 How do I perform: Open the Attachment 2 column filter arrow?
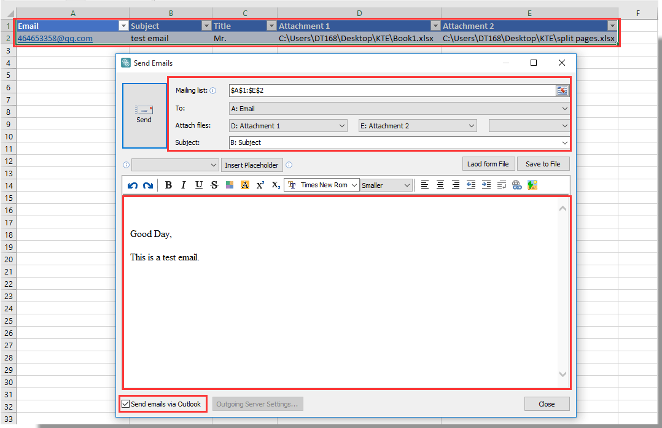(612, 26)
